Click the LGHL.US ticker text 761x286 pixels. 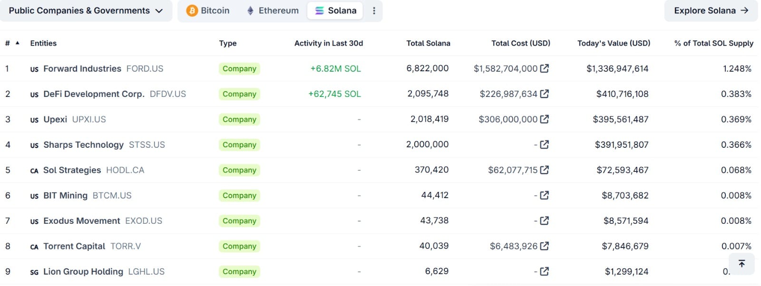146,271
